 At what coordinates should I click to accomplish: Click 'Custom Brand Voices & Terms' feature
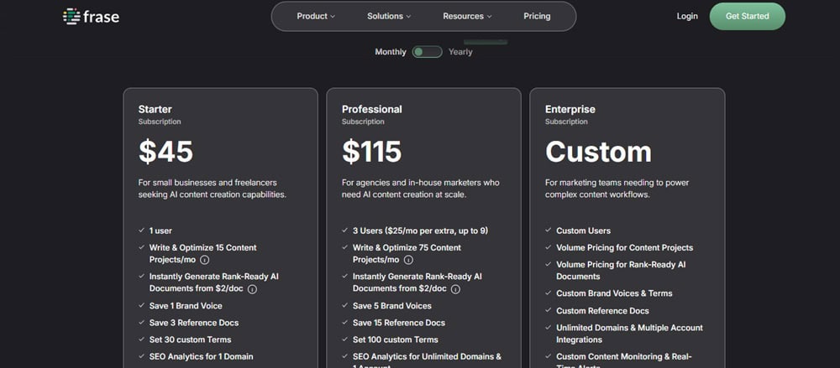(614, 293)
